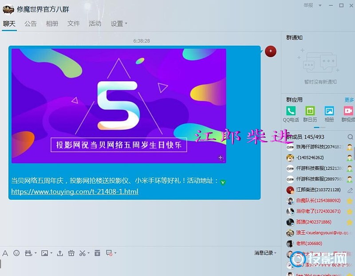Click the 6:38:28 message timestamp
355x276 pixels.
pyautogui.click(x=142, y=41)
